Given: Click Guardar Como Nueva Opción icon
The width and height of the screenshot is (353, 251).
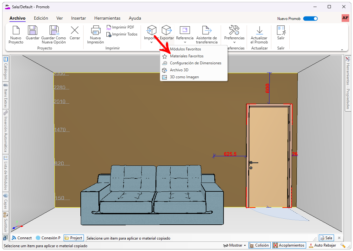Looking at the screenshot, I should click(x=54, y=31).
